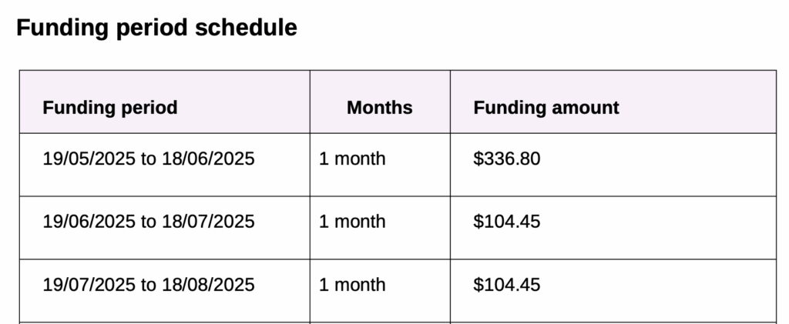The image size is (789, 324).
Task: Select the "Funding period" column header
Action: click(x=110, y=108)
